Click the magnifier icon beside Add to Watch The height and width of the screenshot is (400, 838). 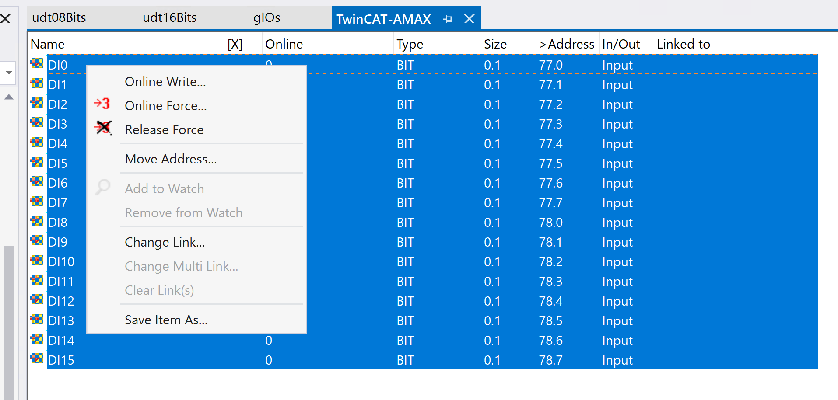coord(103,187)
